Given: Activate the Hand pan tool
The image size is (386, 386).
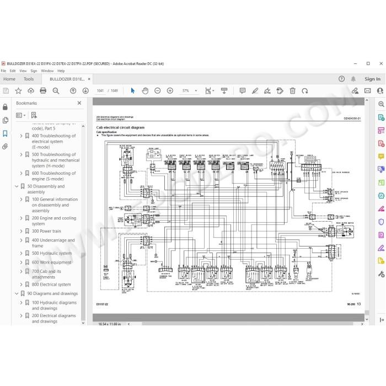Looking at the screenshot, I should point(145,91).
